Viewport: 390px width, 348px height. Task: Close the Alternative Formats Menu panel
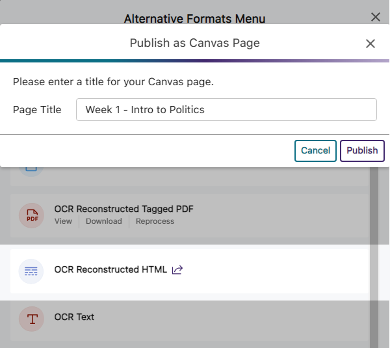click(375, 18)
